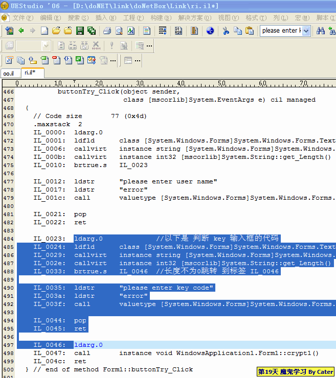Click the column 40 mark on ruler
Viewport: 336px width, 378px height.
[181, 83]
